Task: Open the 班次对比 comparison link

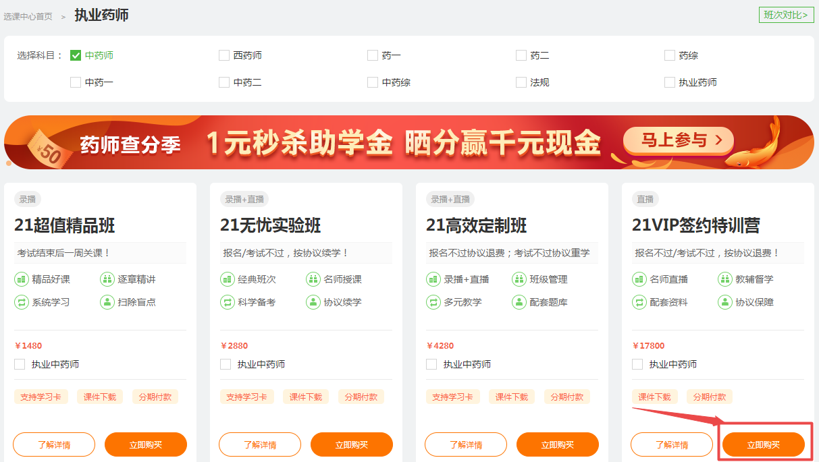Action: 786,14
